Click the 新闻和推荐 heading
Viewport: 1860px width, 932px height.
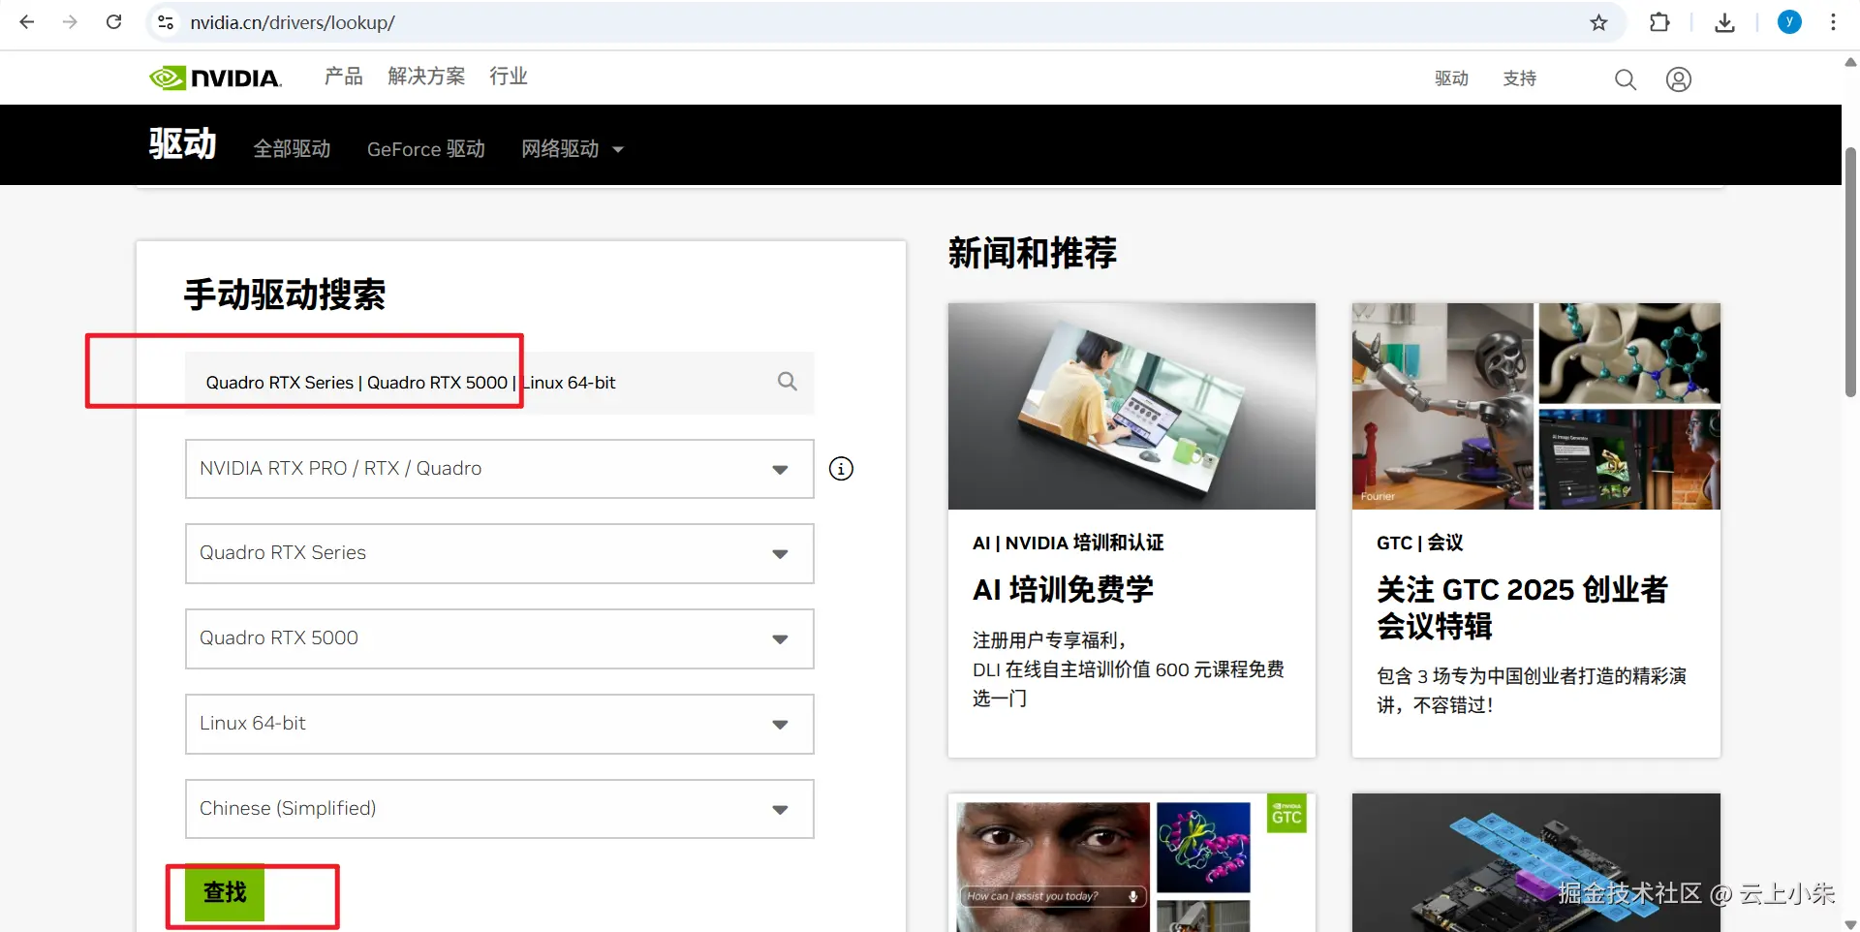(1033, 253)
